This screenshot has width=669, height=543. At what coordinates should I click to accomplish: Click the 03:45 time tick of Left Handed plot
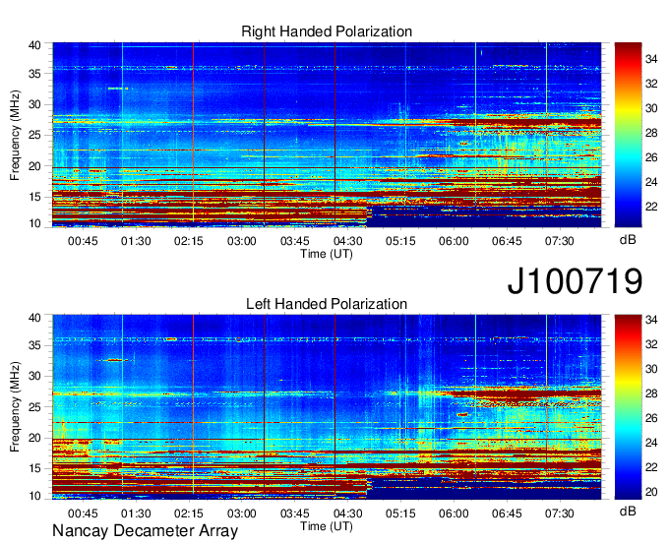coord(295,513)
